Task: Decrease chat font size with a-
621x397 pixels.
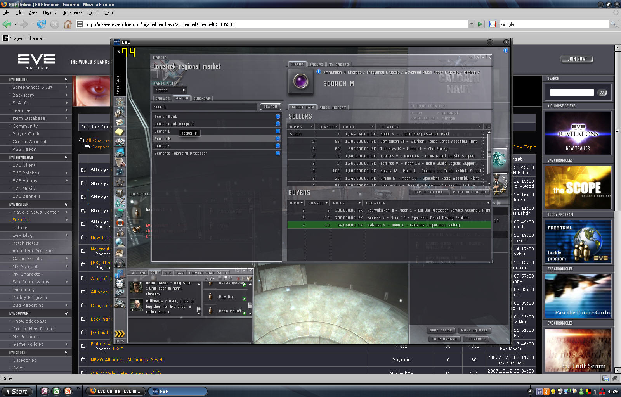Action: tap(206, 279)
